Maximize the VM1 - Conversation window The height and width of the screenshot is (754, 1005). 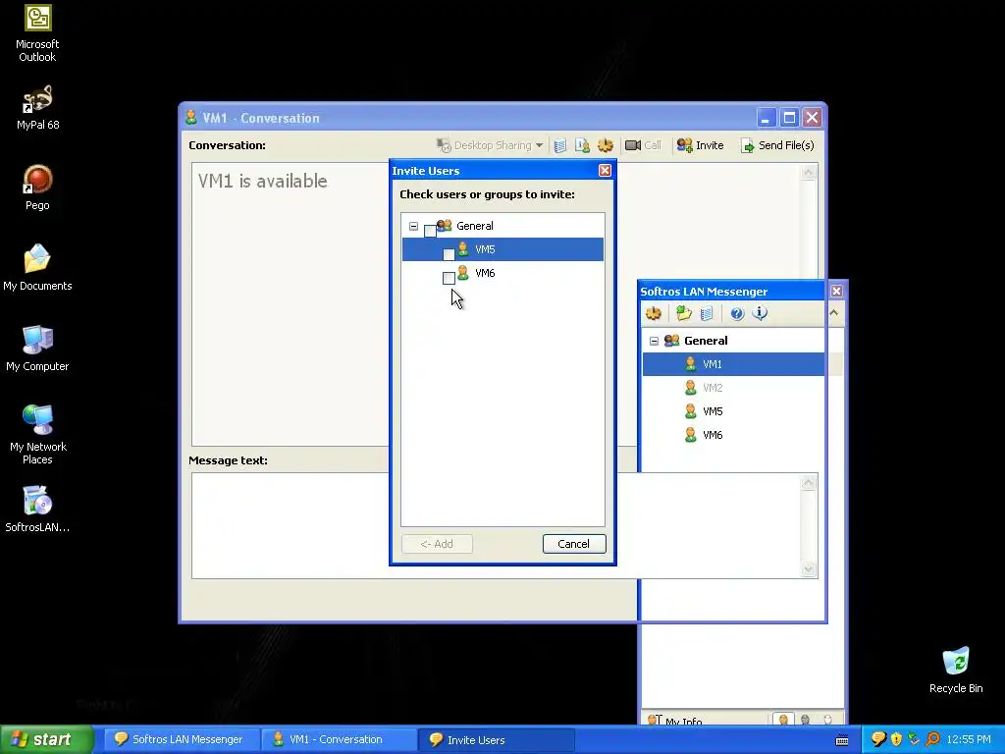coord(789,118)
